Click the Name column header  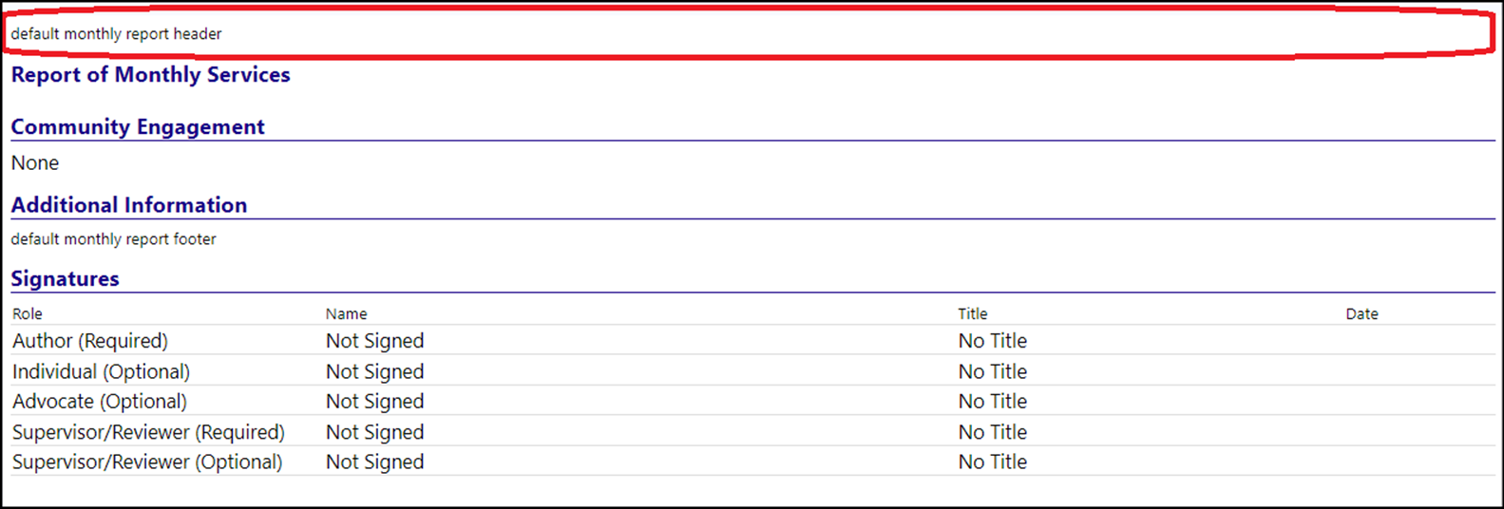click(346, 314)
